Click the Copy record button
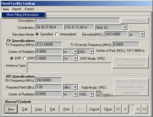The width and height of the screenshot is (153, 117). 39,109
